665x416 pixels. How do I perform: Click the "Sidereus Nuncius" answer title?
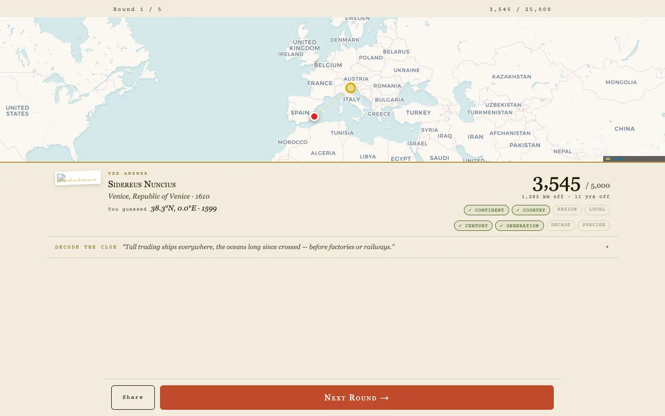[142, 185]
